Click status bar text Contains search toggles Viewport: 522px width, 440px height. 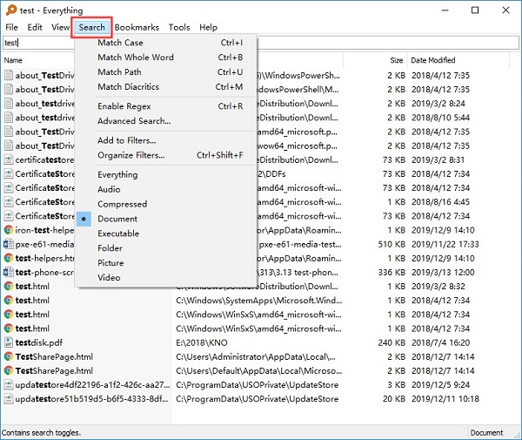pos(41,433)
